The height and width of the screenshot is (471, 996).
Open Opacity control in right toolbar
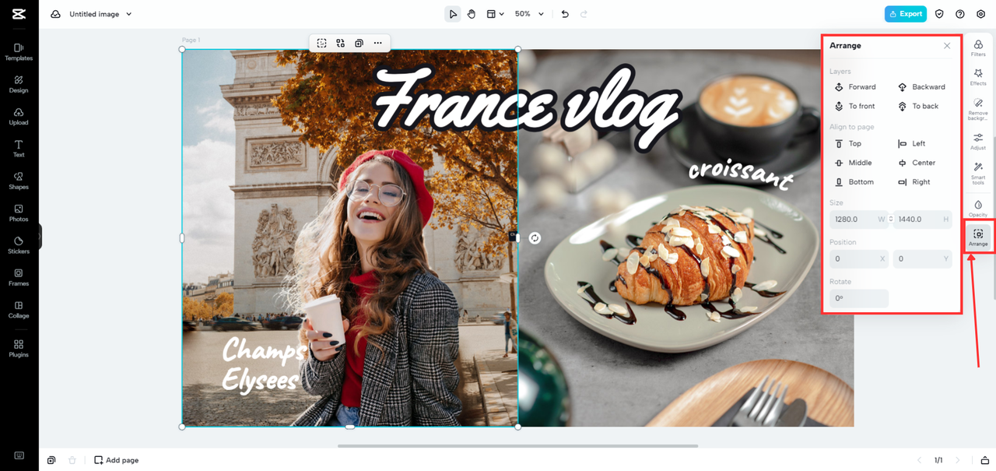[978, 208]
